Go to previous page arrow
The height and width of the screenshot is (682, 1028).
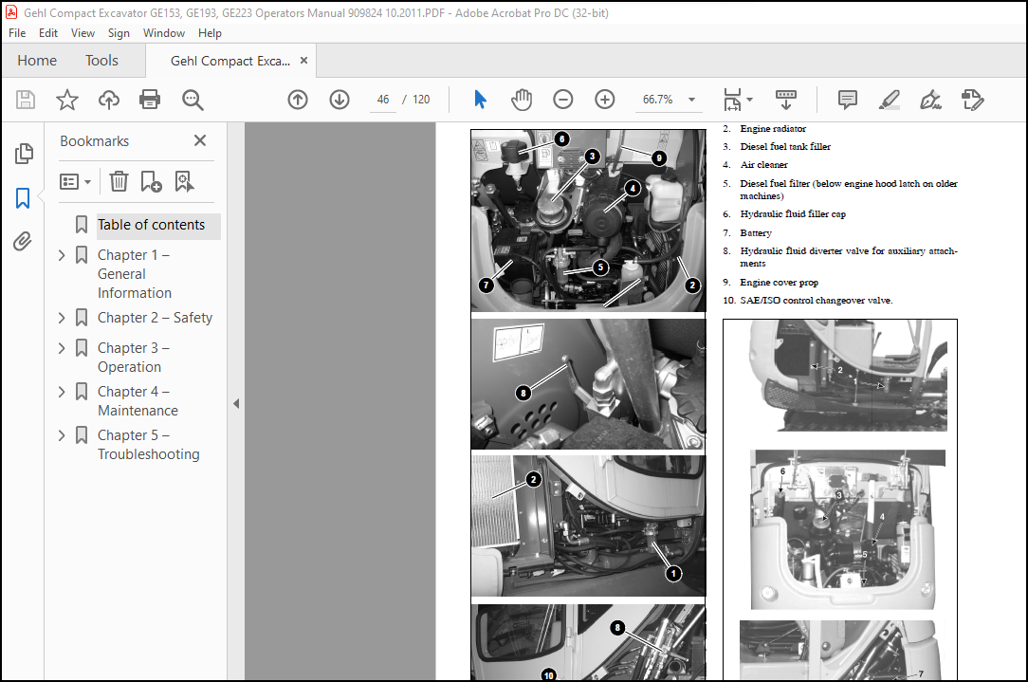coord(298,99)
